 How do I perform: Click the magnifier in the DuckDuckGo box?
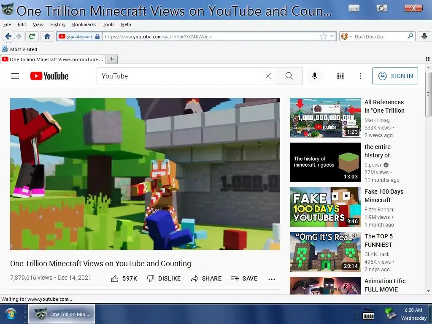pyautogui.click(x=410, y=36)
